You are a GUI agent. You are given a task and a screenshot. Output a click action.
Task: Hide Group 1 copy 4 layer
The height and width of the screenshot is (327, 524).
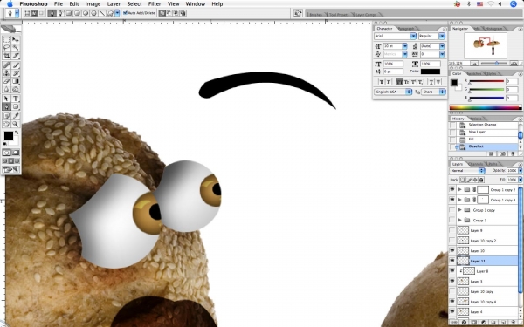[452, 200]
